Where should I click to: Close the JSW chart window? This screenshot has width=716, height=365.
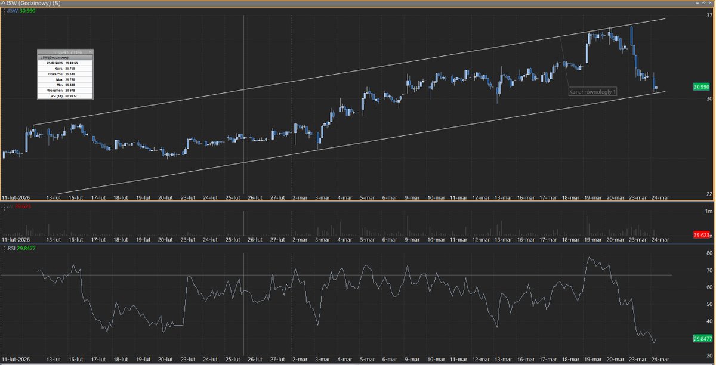tap(711, 3)
